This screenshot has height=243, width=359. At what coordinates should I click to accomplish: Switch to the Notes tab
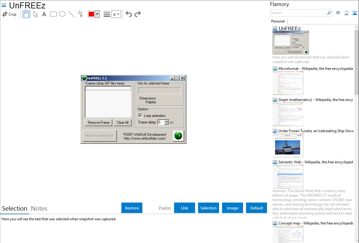pyautogui.click(x=39, y=209)
